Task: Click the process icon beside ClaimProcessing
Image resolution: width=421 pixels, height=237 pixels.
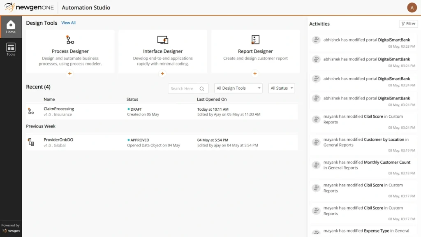Action: (31, 111)
